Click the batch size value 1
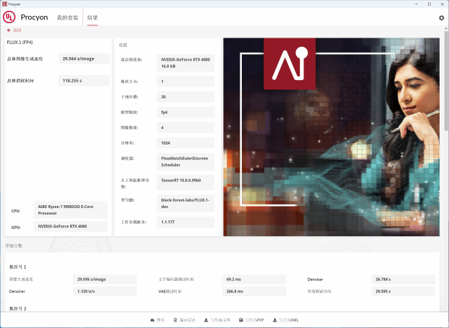This screenshot has width=449, height=328. click(185, 82)
